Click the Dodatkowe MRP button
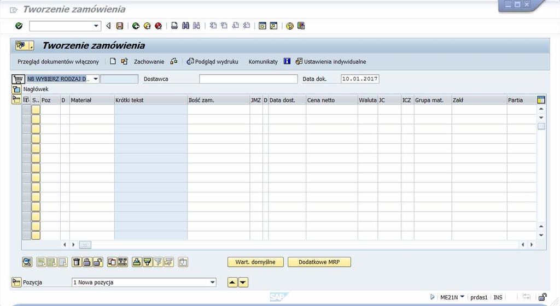 pos(319,262)
